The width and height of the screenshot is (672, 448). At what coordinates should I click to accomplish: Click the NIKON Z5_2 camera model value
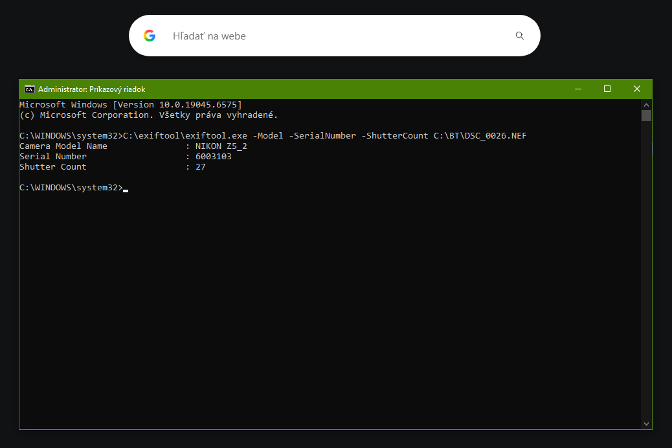pos(221,146)
